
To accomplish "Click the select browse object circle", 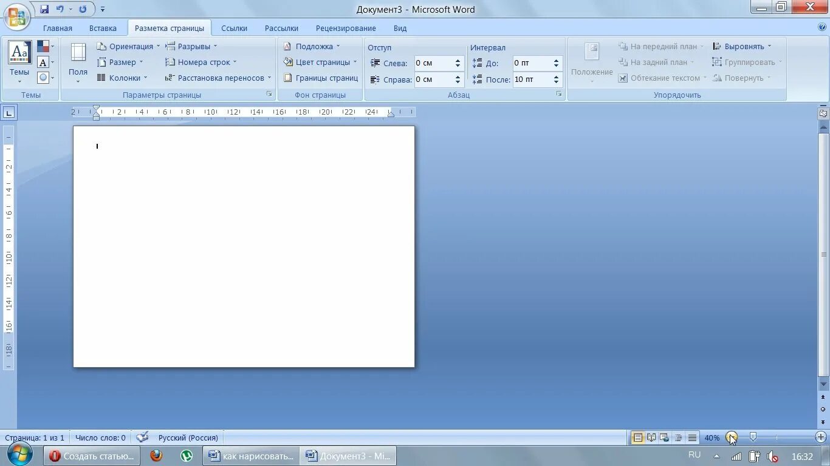I will pyautogui.click(x=823, y=409).
